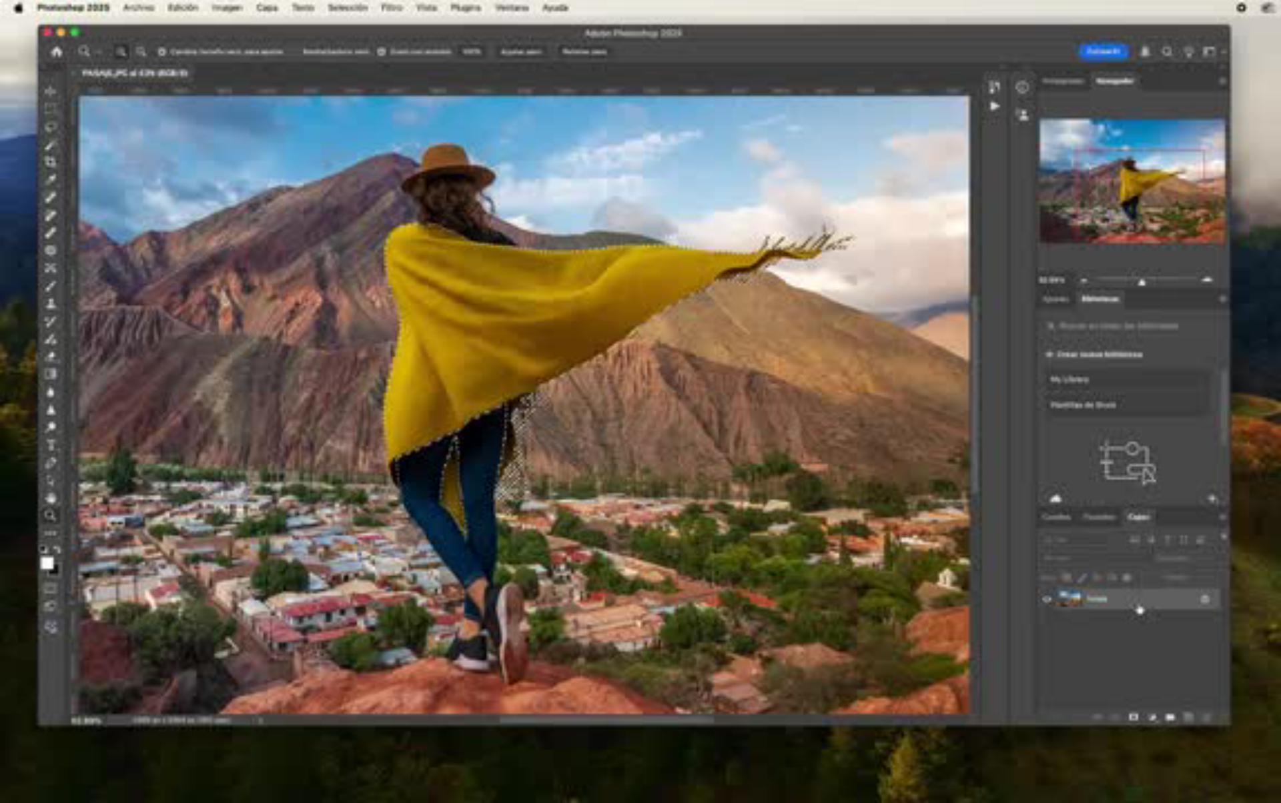Open the Bibliotecas panel options menu
Image resolution: width=1281 pixels, height=803 pixels.
click(x=1222, y=299)
